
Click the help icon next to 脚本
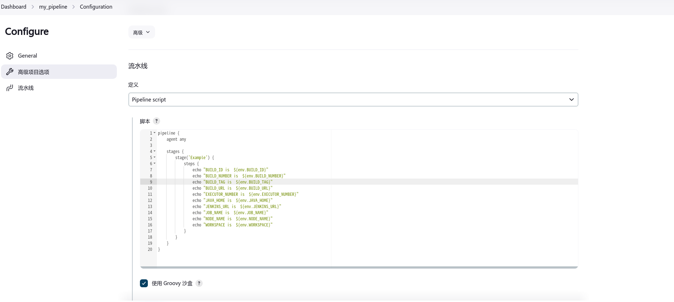[x=157, y=121]
